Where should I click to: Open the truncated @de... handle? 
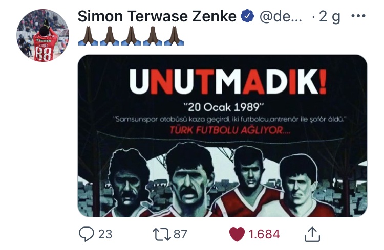pos(281,17)
